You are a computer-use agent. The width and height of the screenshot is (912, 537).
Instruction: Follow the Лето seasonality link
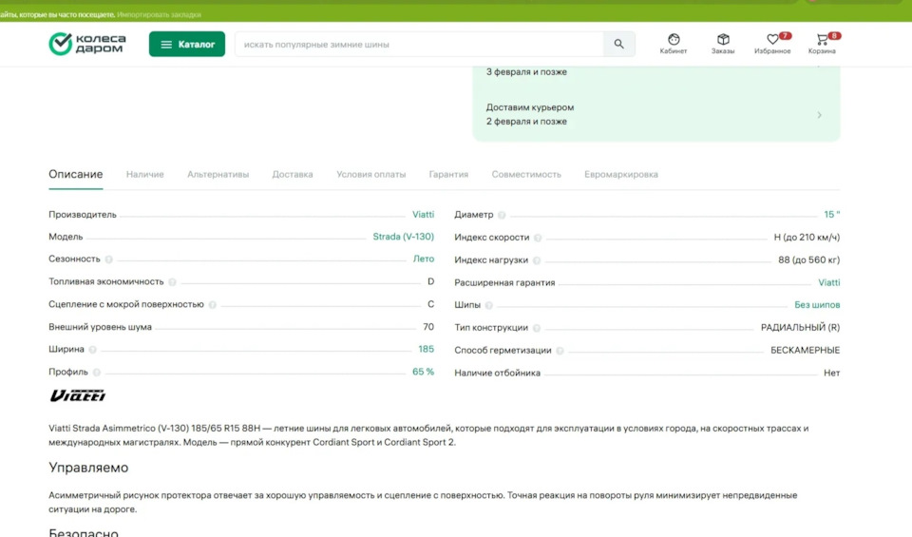point(424,259)
